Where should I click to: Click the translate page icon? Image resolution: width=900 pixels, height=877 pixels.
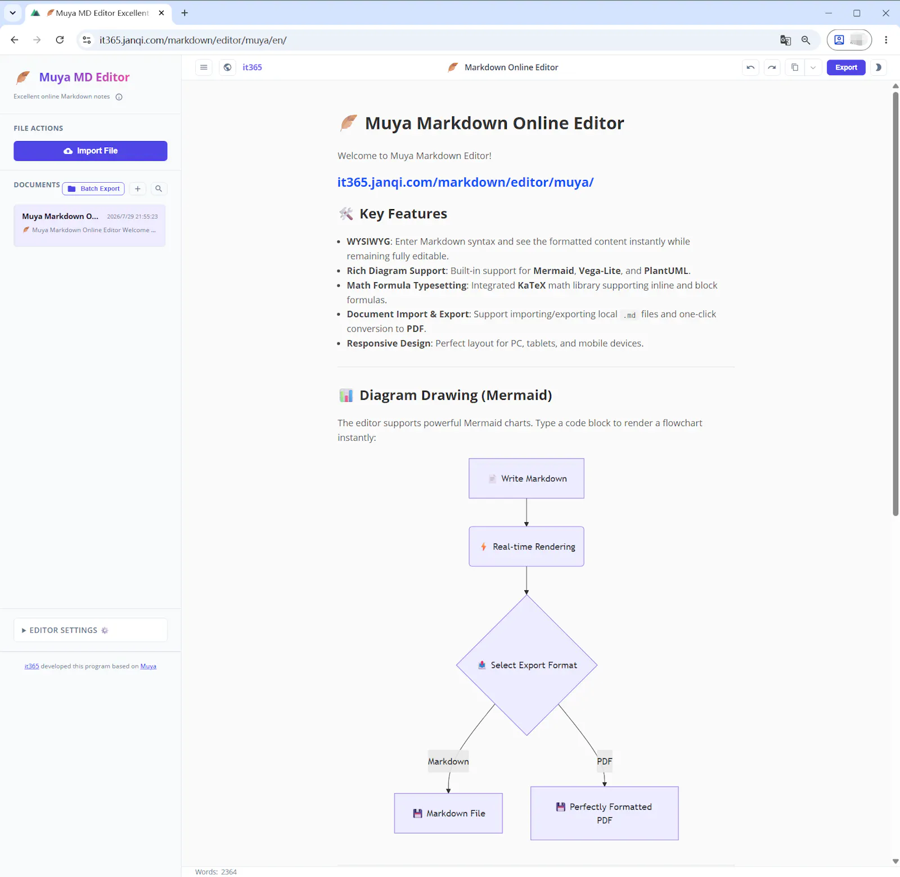[x=785, y=40]
